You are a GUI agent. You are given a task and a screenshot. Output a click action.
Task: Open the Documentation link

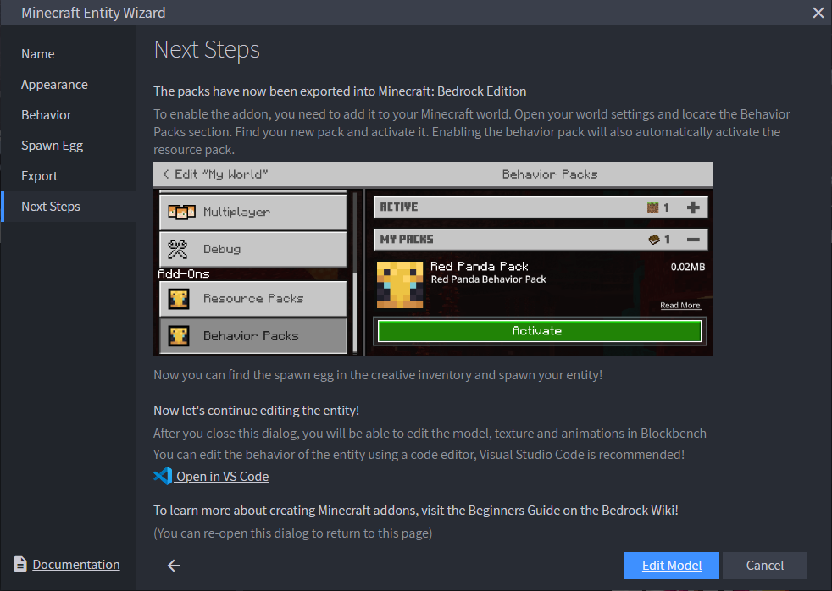coord(76,565)
